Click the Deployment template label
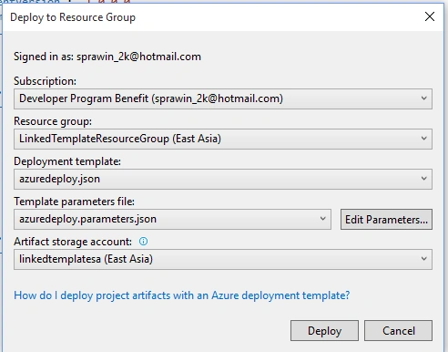448x352 pixels. point(67,161)
